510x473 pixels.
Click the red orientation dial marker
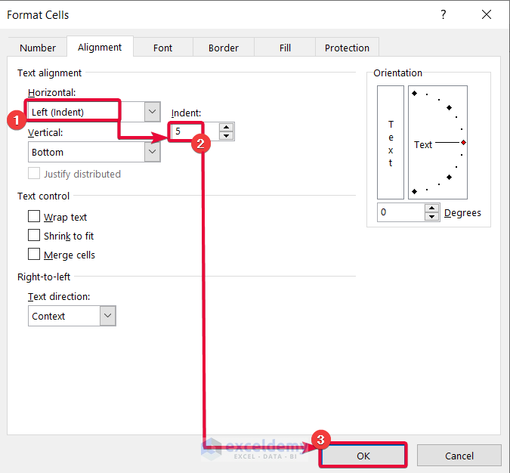(x=463, y=142)
